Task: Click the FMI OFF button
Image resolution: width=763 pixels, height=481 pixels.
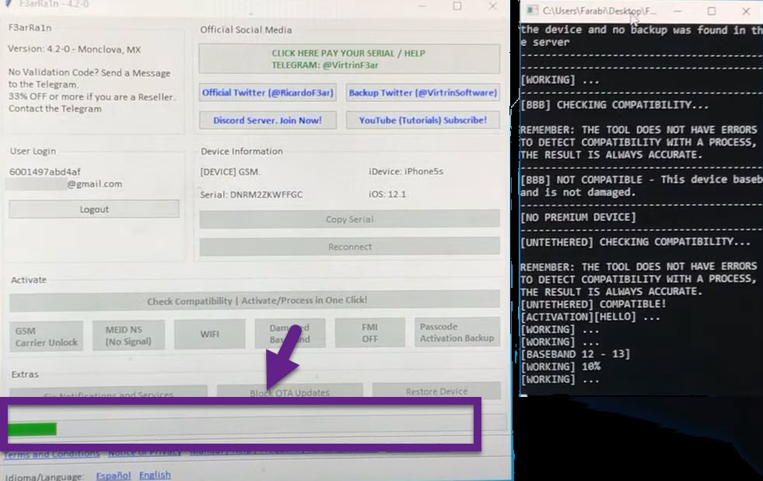Action: 369,332
